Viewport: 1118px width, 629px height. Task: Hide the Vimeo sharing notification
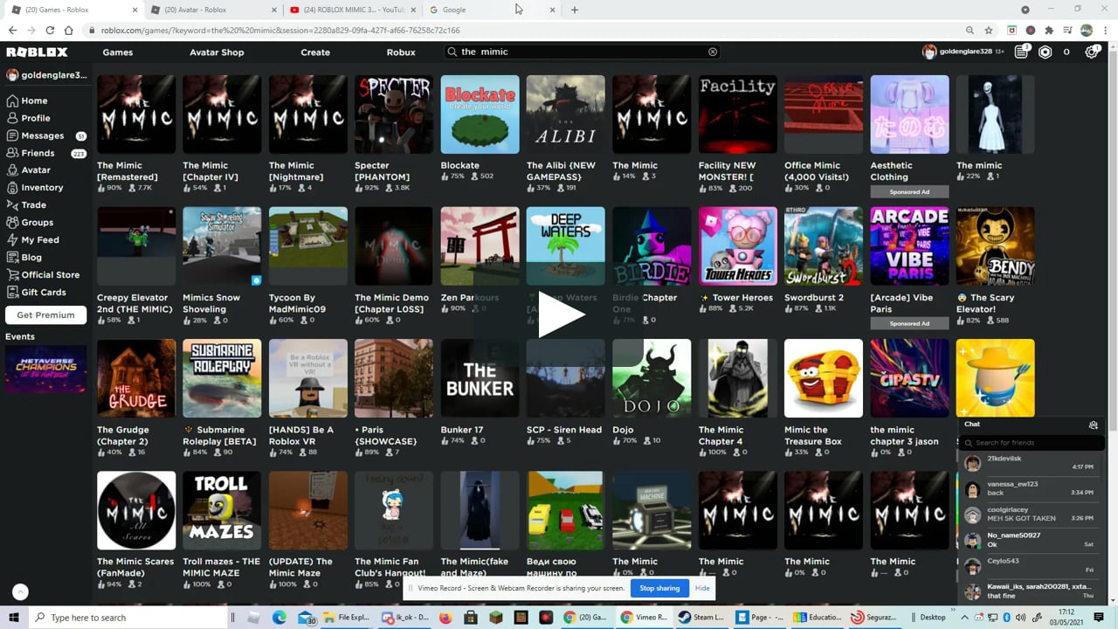tap(702, 588)
